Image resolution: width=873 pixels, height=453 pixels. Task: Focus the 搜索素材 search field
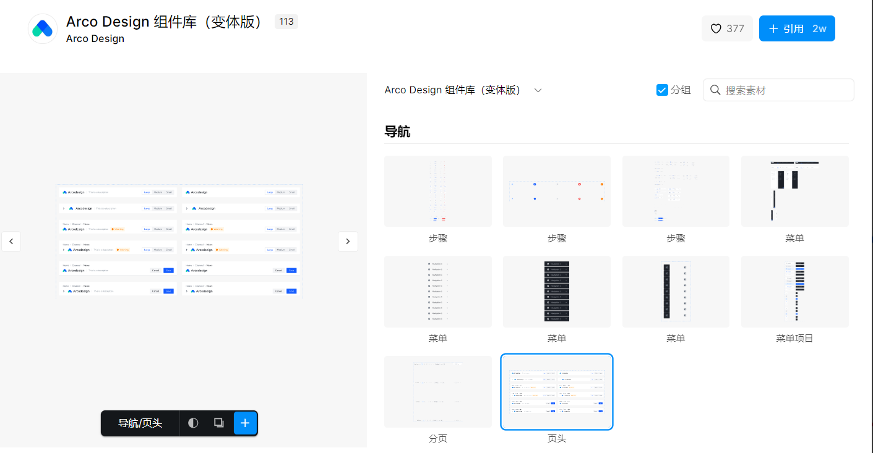(778, 90)
